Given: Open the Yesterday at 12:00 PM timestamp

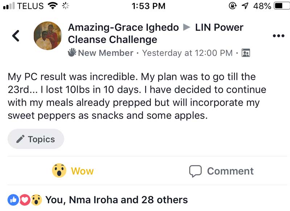Looking at the screenshot, I should coord(187,53).
